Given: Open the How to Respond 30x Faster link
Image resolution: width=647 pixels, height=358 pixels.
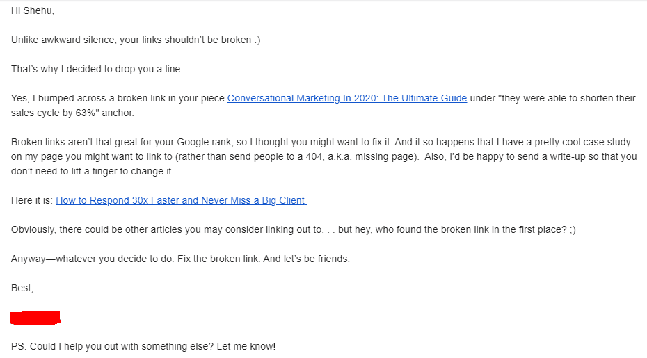Looking at the screenshot, I should (181, 200).
